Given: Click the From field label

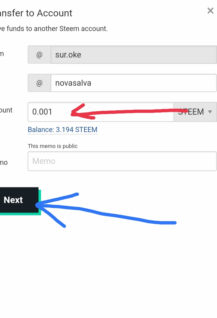Looking at the screenshot, I should tap(2, 54).
